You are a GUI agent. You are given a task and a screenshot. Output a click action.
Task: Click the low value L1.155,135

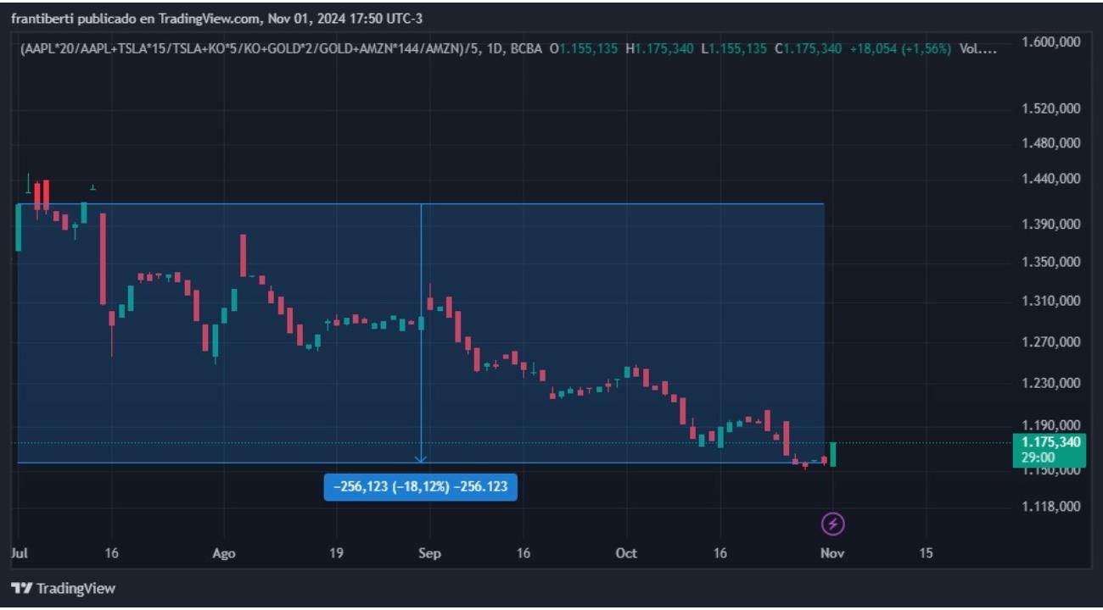[734, 49]
